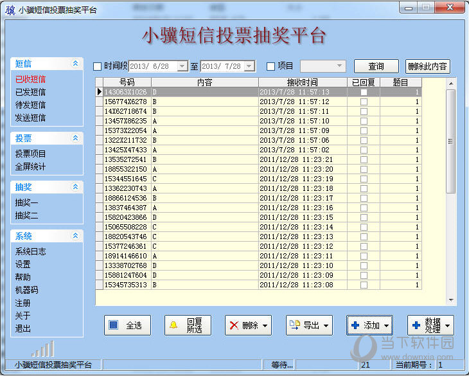Screen dimensions: 469x376
Task: Enable the 时间段 checkbox
Action: (x=97, y=66)
